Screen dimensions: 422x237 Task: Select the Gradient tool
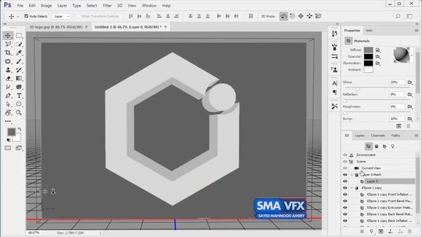19,78
